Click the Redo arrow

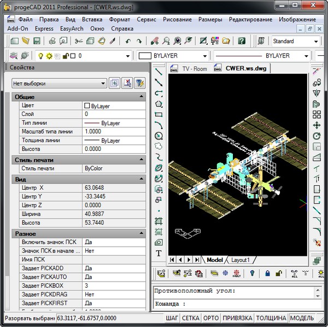point(139,41)
